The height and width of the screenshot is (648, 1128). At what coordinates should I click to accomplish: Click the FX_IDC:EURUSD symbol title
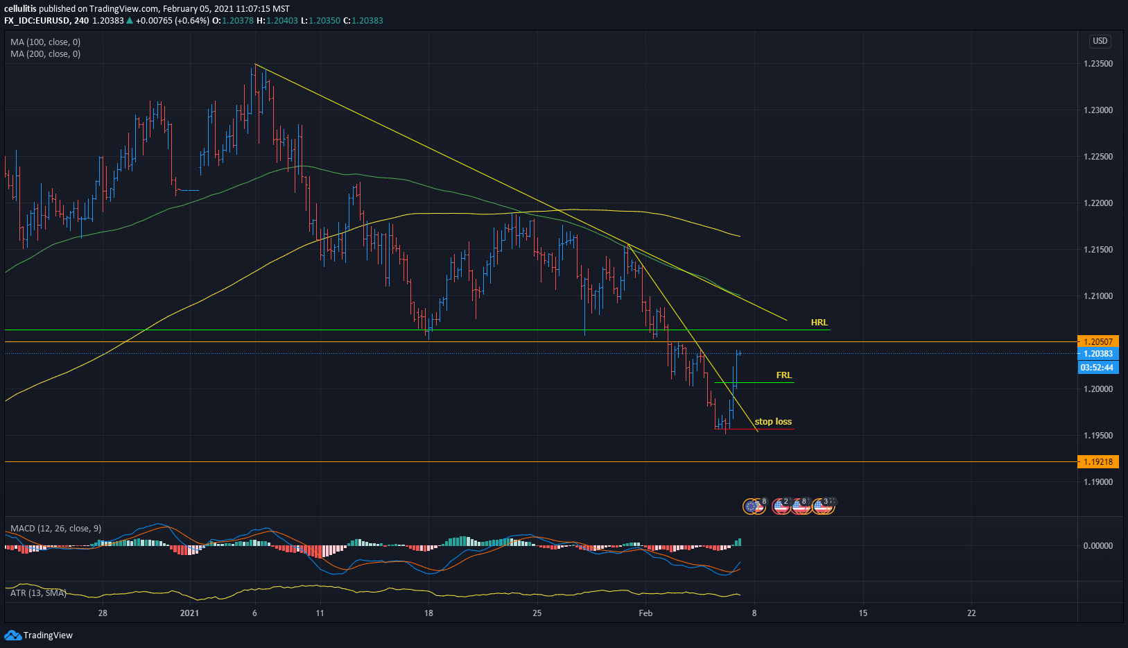coord(37,21)
